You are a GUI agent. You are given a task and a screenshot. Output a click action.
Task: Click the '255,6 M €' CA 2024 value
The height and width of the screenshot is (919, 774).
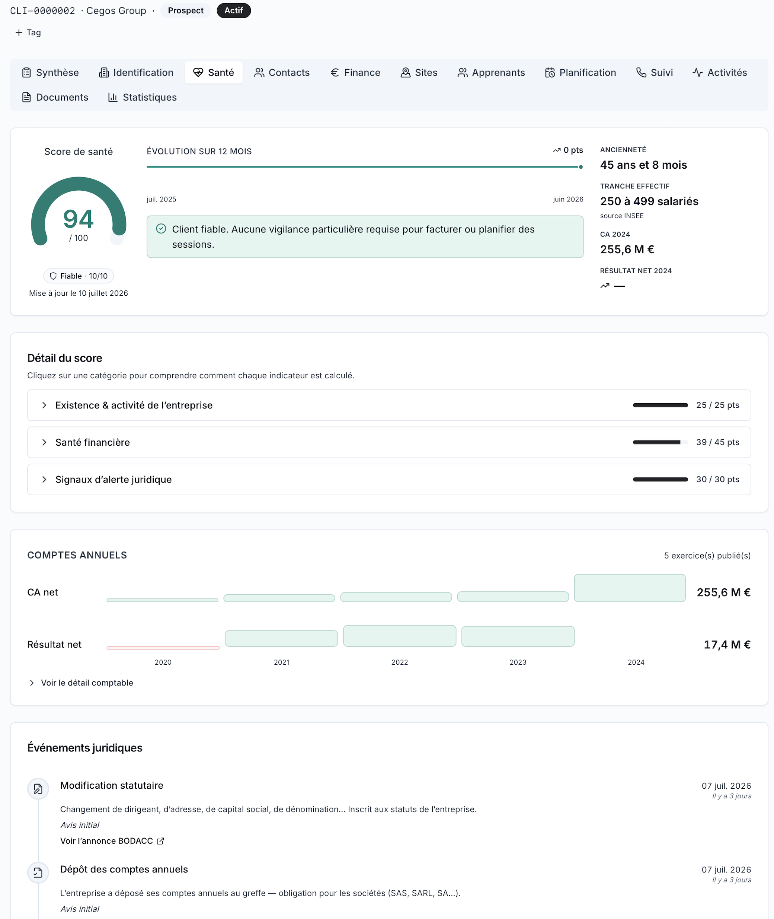[x=627, y=249]
